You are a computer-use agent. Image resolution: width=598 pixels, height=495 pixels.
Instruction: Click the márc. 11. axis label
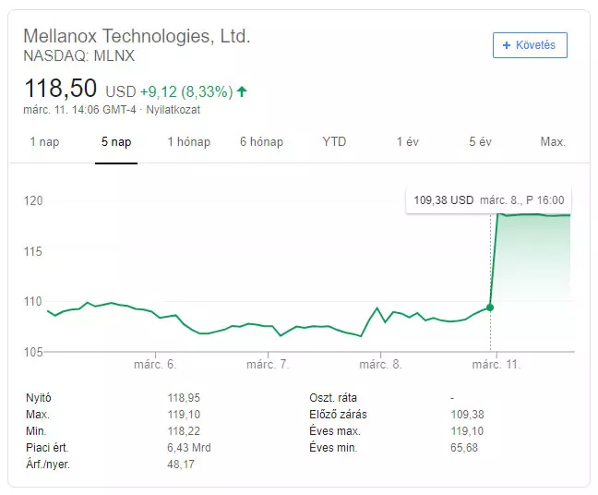496,365
